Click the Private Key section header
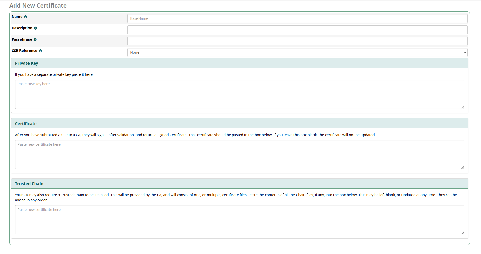The image size is (481, 254). point(240,63)
